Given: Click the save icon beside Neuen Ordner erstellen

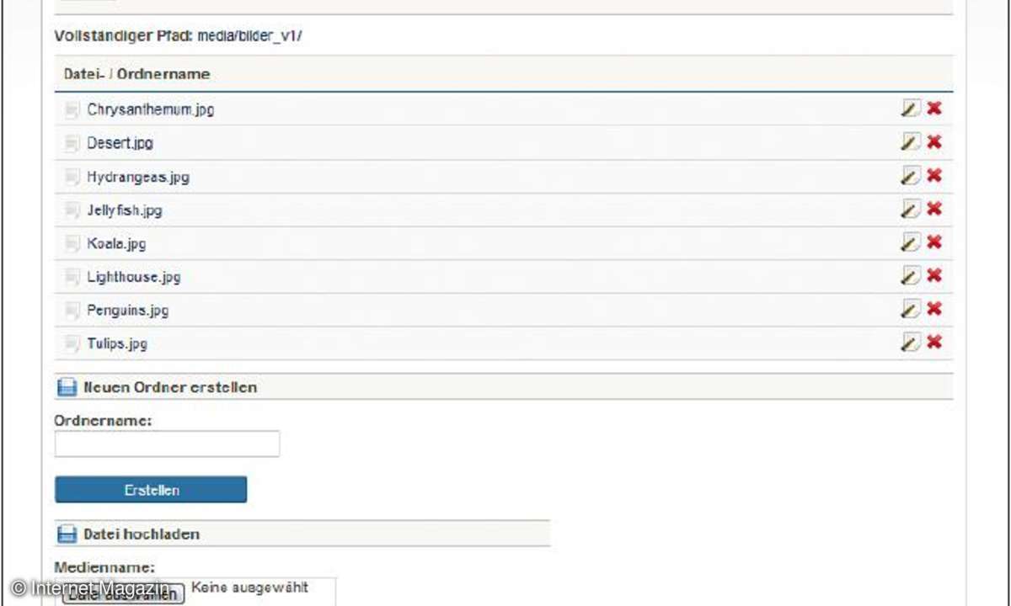Looking at the screenshot, I should 67,387.
